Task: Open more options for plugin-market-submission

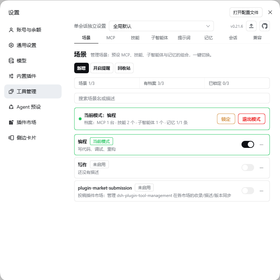Action: click(261, 191)
